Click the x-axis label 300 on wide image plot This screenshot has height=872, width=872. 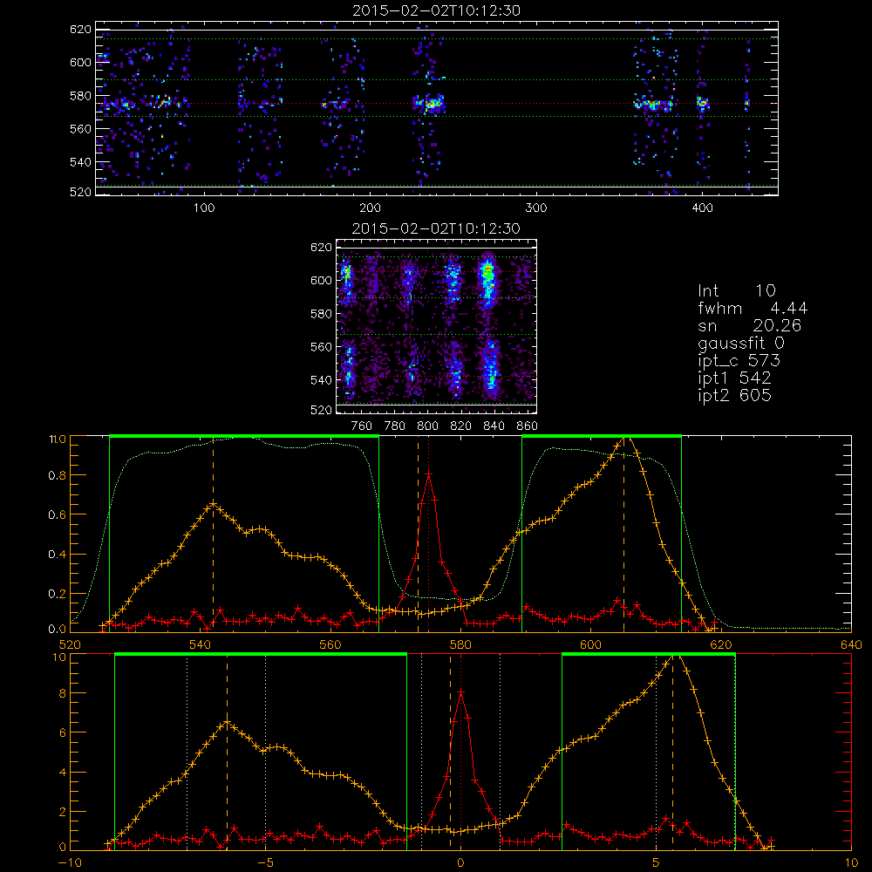point(536,208)
